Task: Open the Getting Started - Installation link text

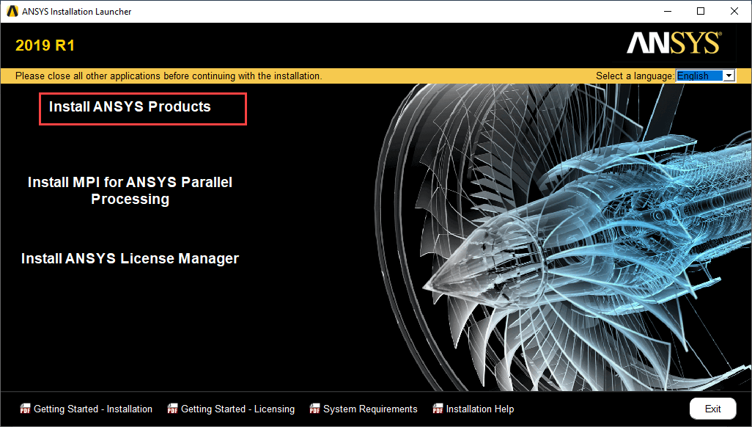Action: pyautogui.click(x=93, y=409)
